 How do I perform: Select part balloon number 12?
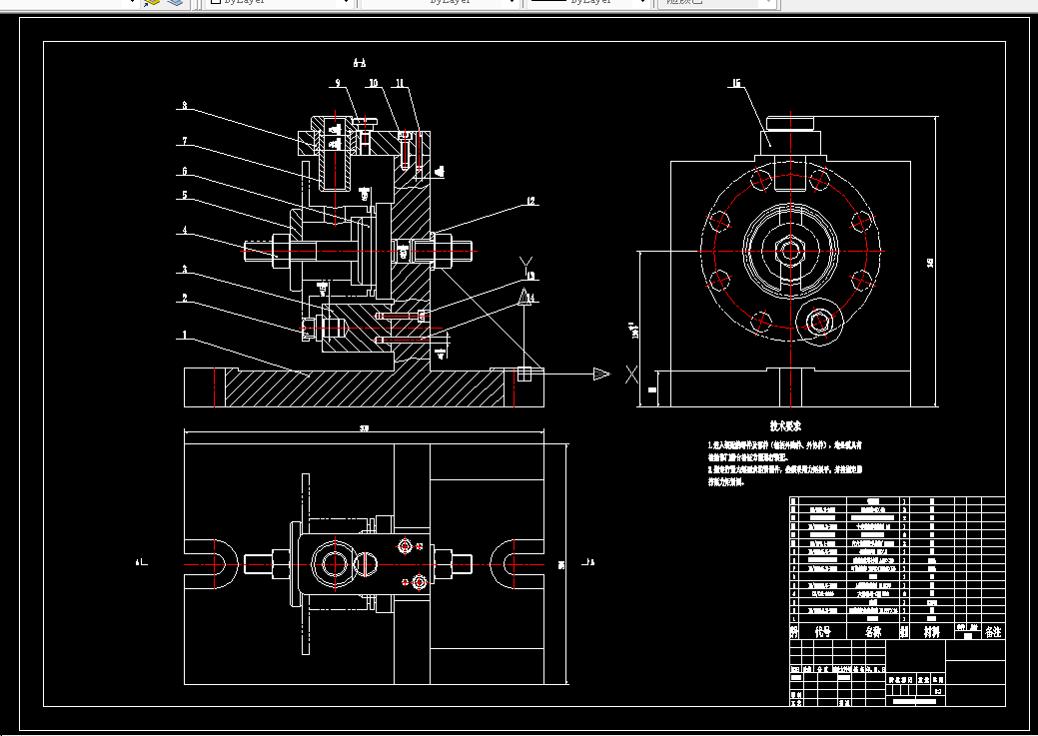530,201
